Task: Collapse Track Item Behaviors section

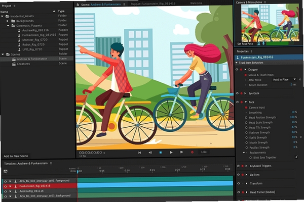Action: [237, 63]
